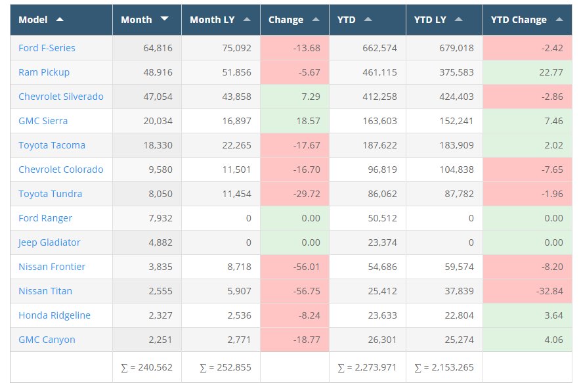Sort ascending arrow beside Model header

pos(60,19)
